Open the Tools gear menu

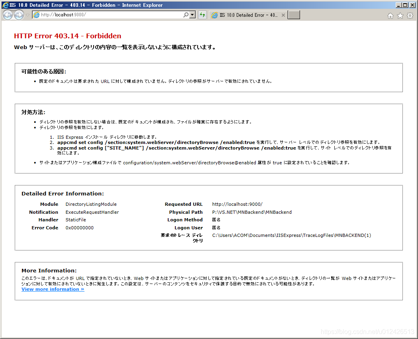[x=410, y=16]
